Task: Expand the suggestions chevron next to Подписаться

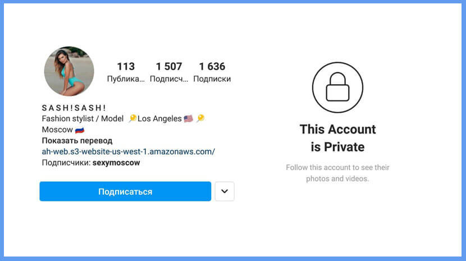Action: point(225,191)
